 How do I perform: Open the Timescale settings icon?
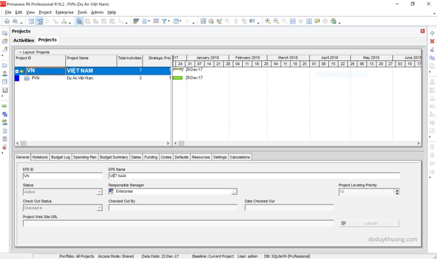click(156, 21)
